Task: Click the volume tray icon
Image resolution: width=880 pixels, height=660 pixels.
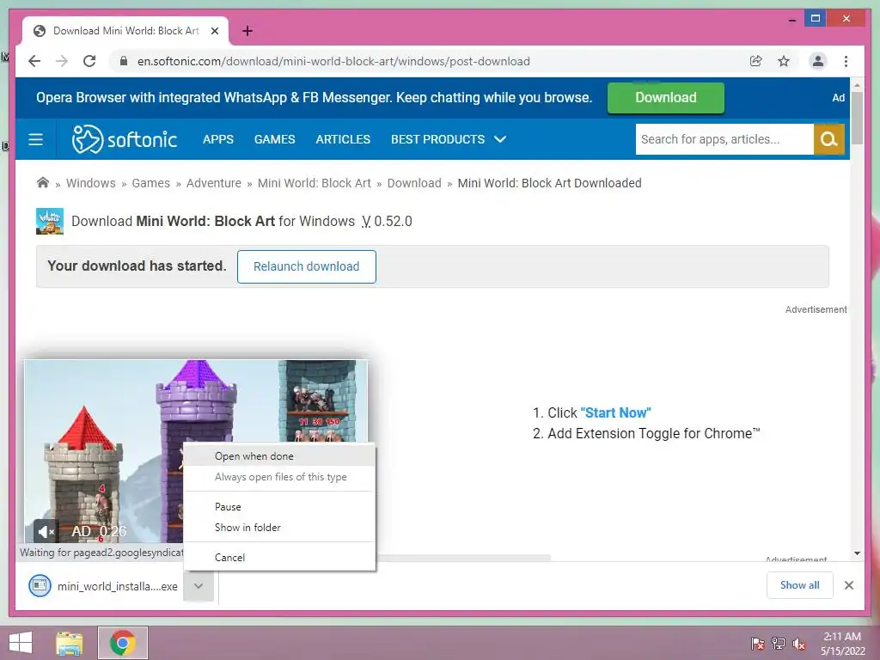Action: 798,644
